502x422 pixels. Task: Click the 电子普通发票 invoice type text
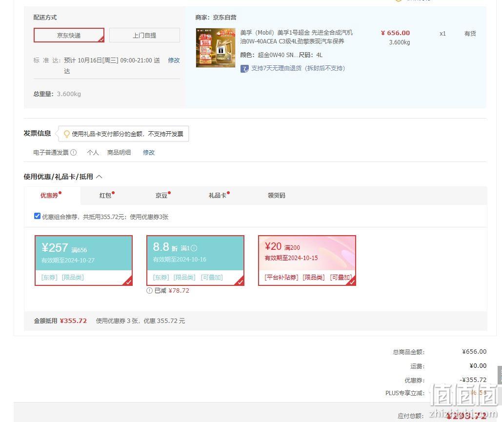pos(51,152)
